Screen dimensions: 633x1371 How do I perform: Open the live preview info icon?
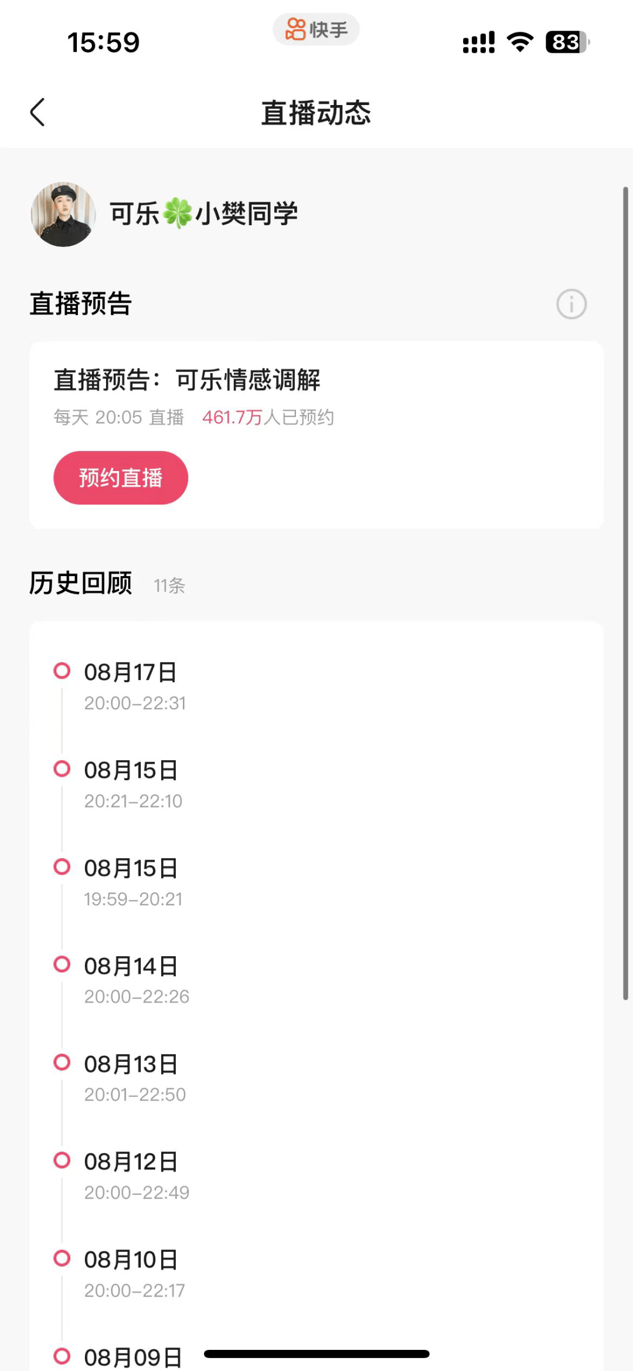pos(571,304)
